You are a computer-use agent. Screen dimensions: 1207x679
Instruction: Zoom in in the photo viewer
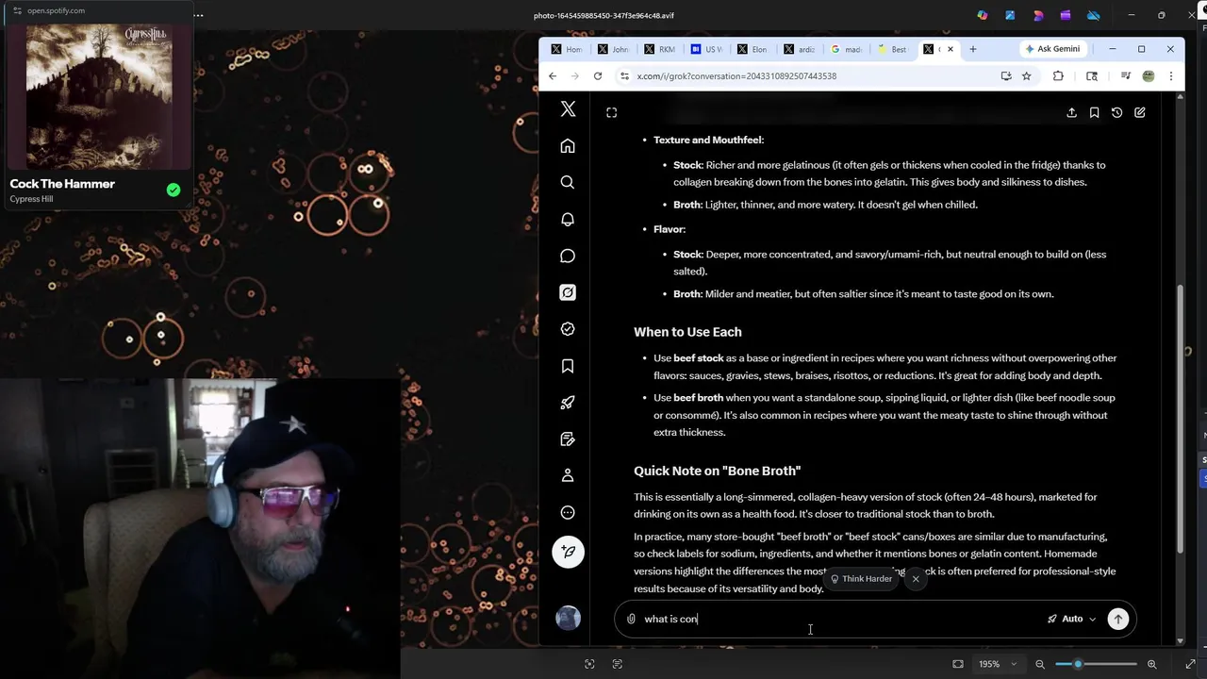point(1151,664)
